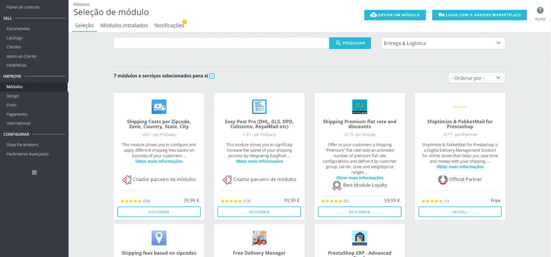This screenshot has height=257, width=551.
Task: Open Encomendas in the sidebar
Action: 18,29
